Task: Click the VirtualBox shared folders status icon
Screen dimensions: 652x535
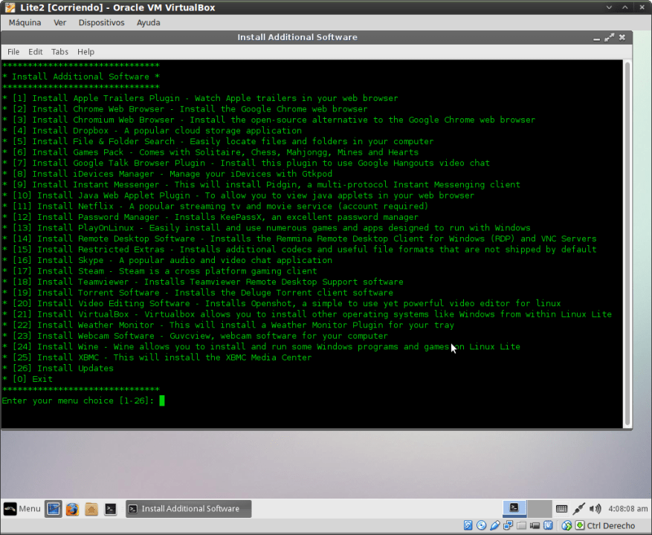Action: pos(522,525)
